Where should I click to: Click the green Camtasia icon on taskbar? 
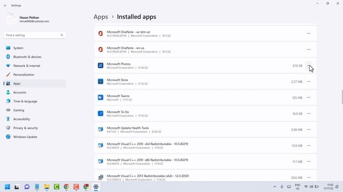[56, 187]
